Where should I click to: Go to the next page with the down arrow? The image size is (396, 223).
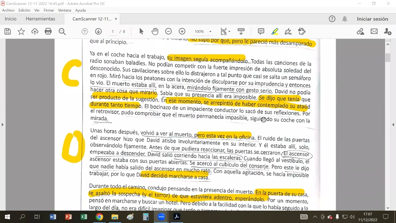pos(98,31)
